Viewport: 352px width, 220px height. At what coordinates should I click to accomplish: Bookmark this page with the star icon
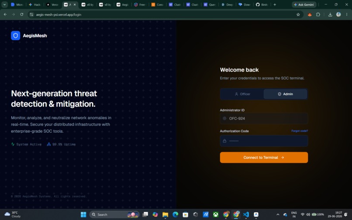coord(298,14)
